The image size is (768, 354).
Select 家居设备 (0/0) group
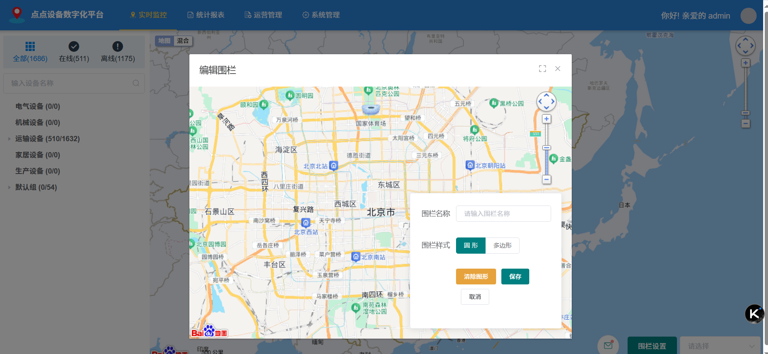[x=38, y=155]
